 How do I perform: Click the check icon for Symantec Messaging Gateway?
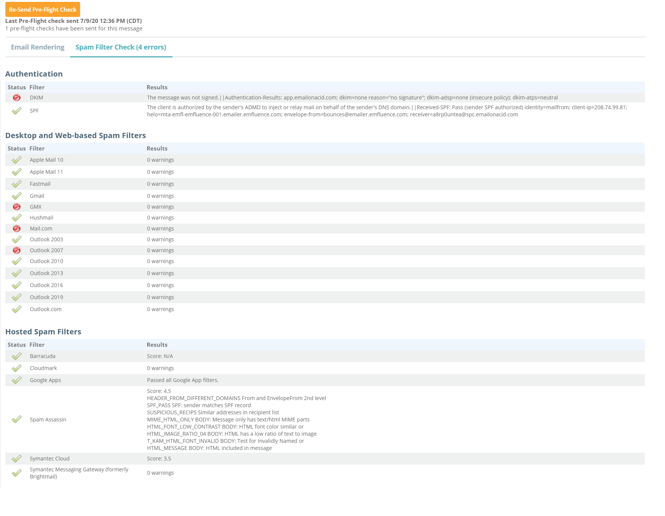[x=17, y=473]
